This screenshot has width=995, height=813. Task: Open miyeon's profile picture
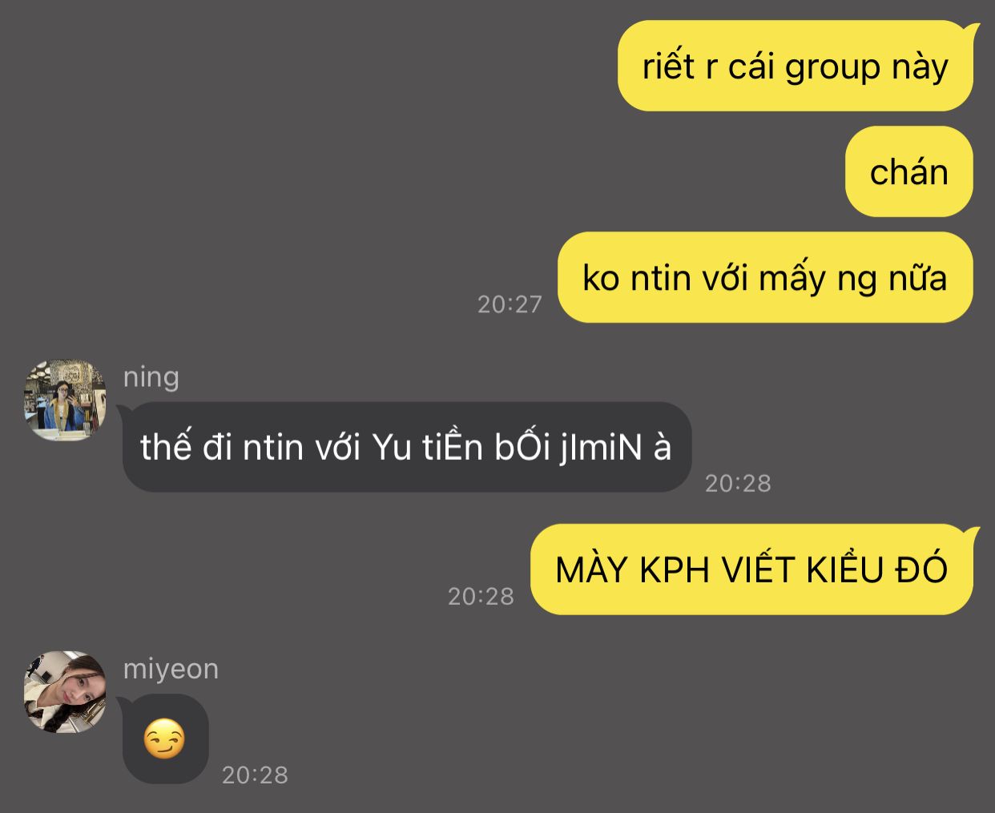coord(65,692)
